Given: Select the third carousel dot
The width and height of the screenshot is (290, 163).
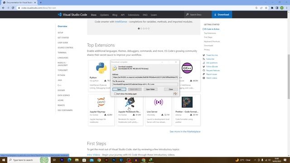Looking at the screenshot, I should coord(144,29).
